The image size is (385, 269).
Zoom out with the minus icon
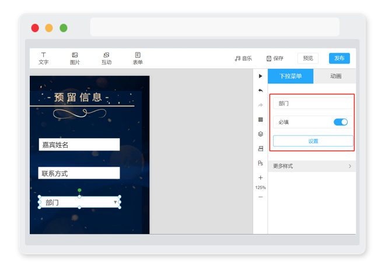click(261, 197)
